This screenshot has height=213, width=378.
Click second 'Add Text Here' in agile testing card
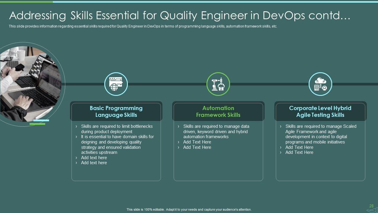coord(299,152)
